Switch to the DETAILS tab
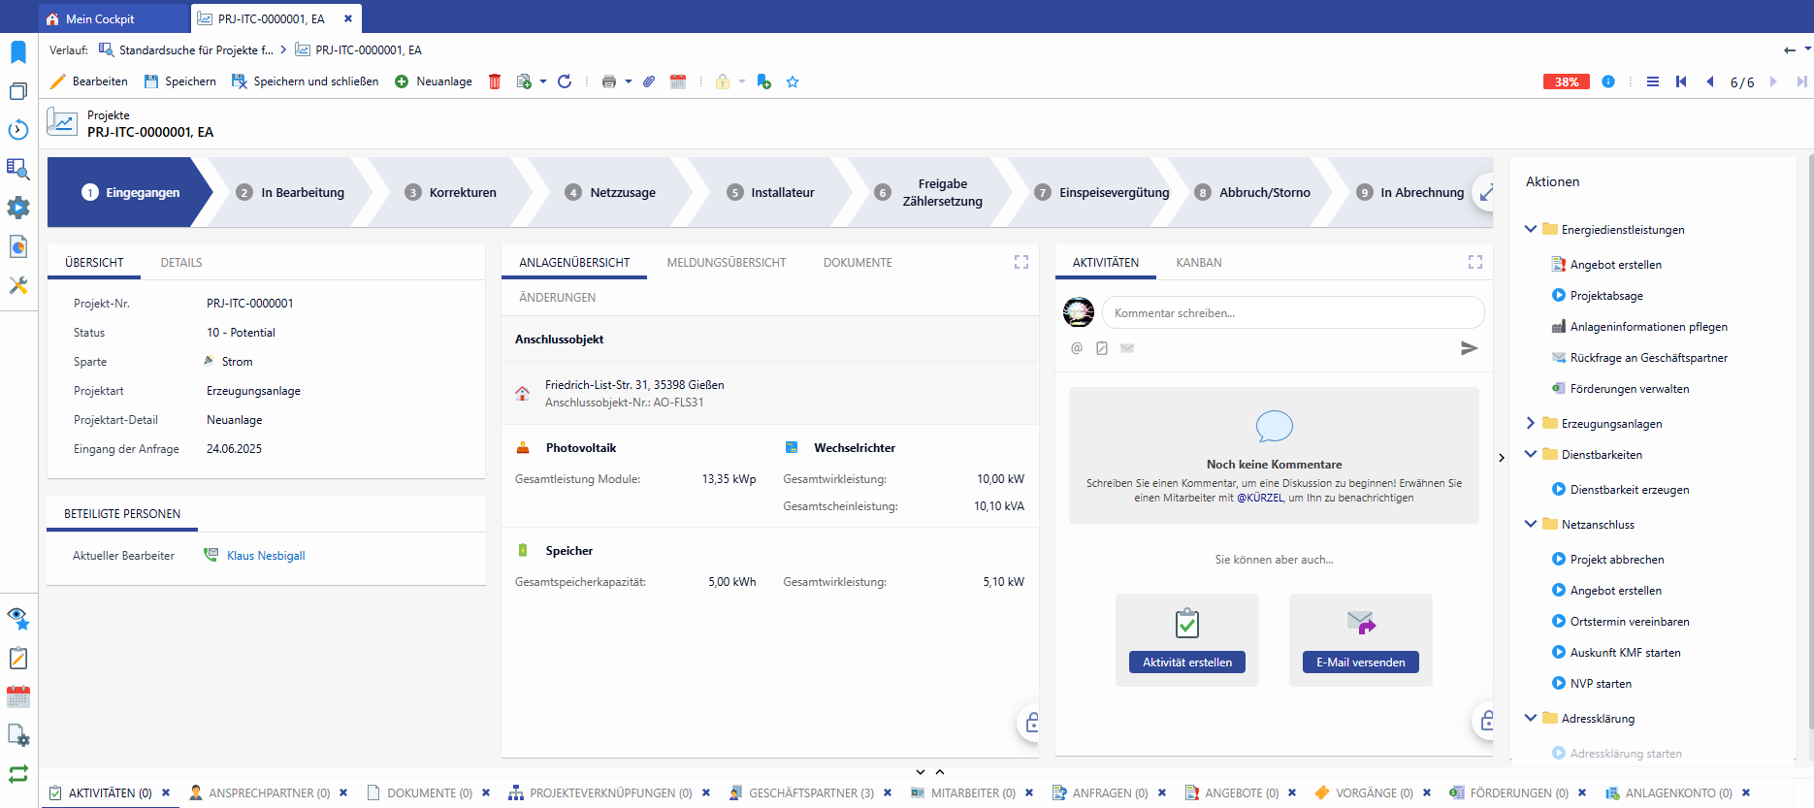 [x=181, y=263]
